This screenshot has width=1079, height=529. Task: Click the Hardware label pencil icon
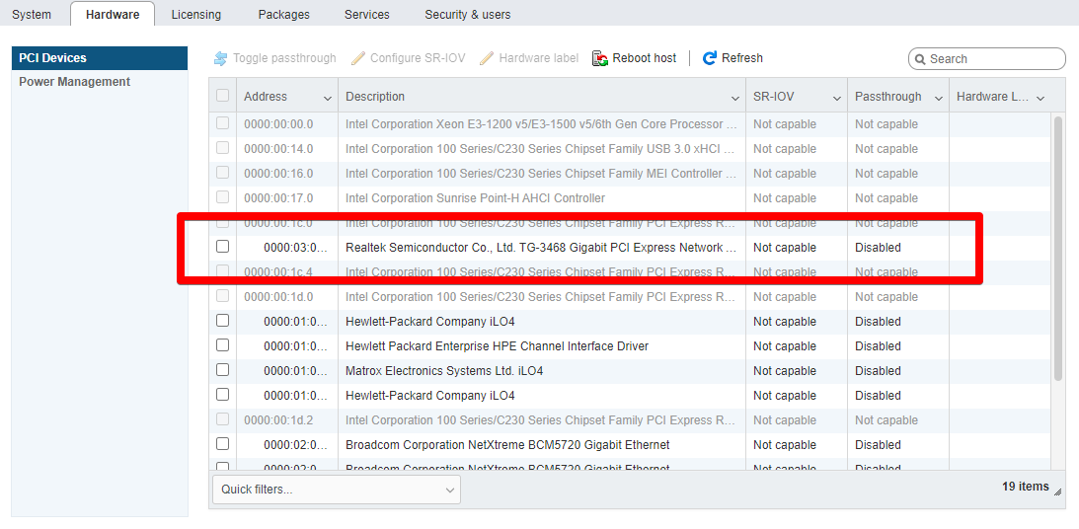point(487,58)
